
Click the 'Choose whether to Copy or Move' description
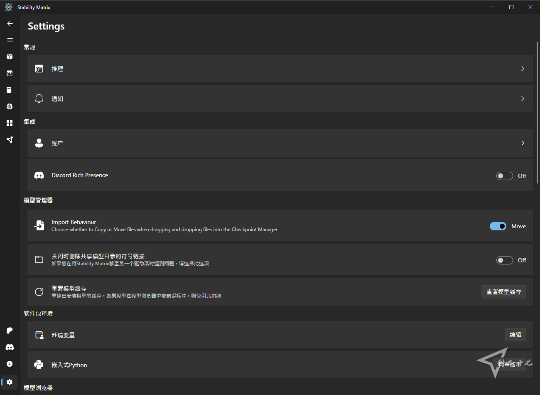tap(164, 230)
